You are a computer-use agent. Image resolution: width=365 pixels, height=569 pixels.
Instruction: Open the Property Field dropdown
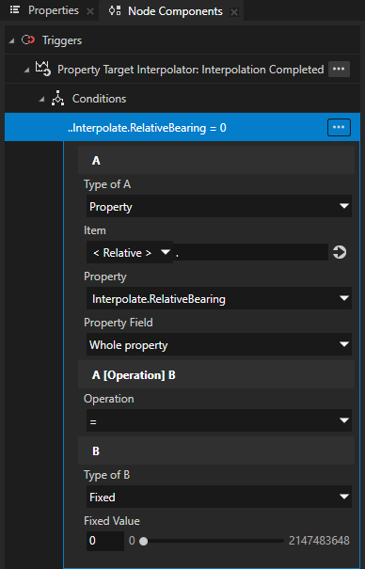219,344
